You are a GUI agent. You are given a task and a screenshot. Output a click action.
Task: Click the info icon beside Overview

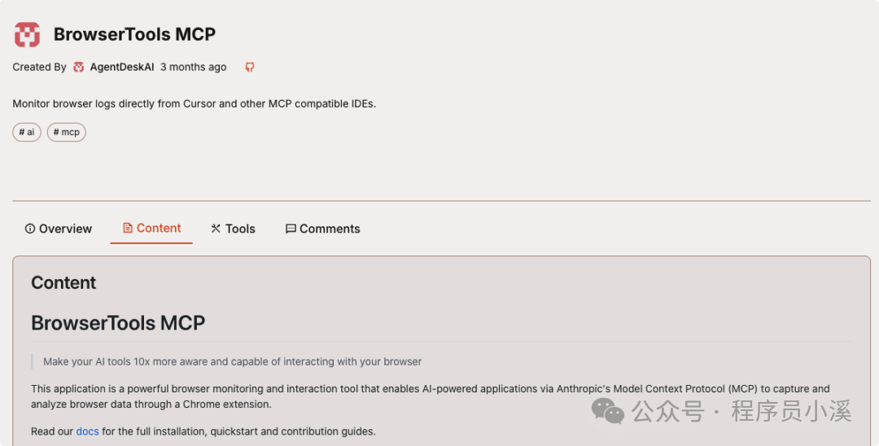pyautogui.click(x=30, y=229)
